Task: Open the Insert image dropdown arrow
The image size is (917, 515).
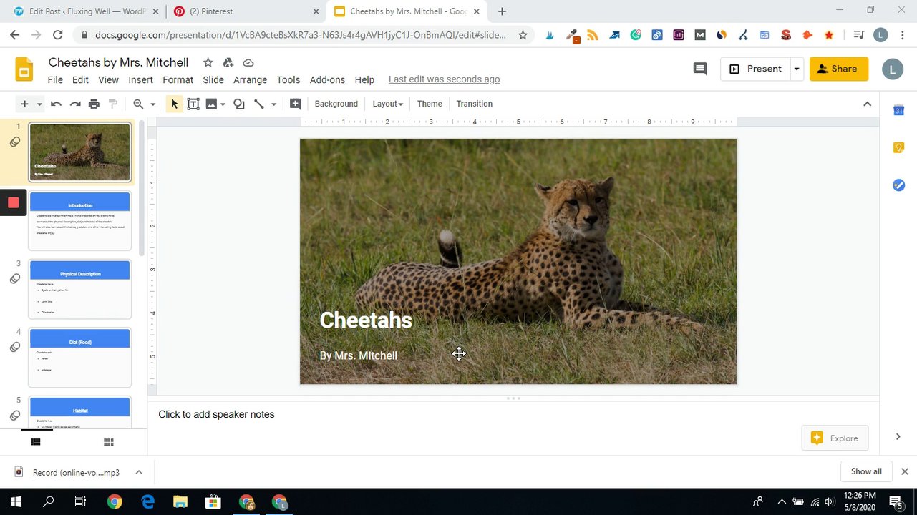Action: click(x=223, y=104)
